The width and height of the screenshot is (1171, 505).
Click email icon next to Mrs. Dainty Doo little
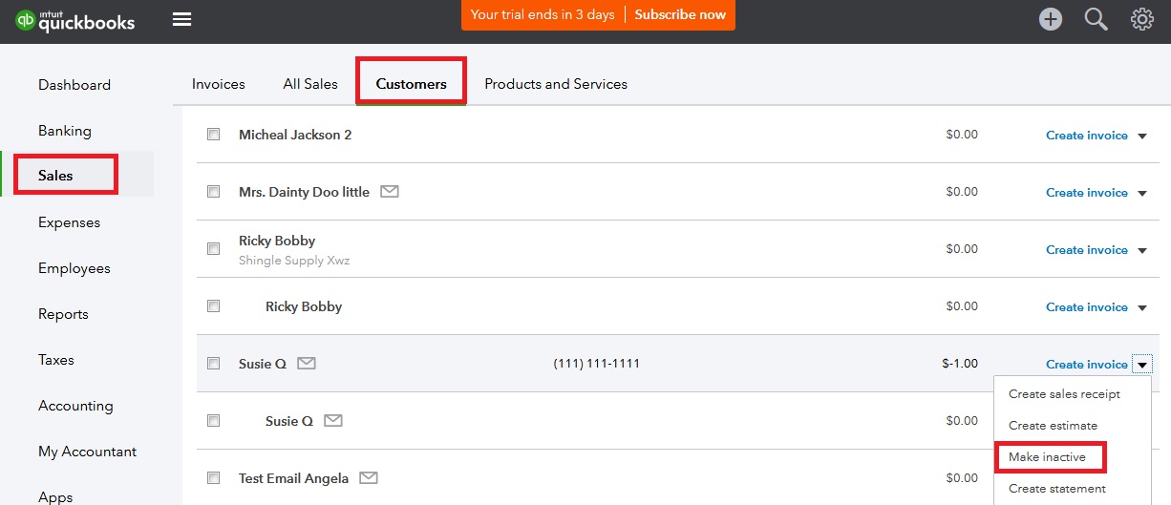[x=389, y=192]
